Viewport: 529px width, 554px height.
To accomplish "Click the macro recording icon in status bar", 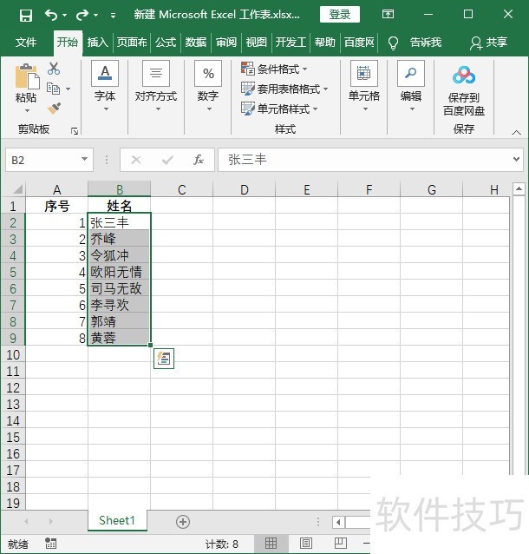I will pos(51,543).
